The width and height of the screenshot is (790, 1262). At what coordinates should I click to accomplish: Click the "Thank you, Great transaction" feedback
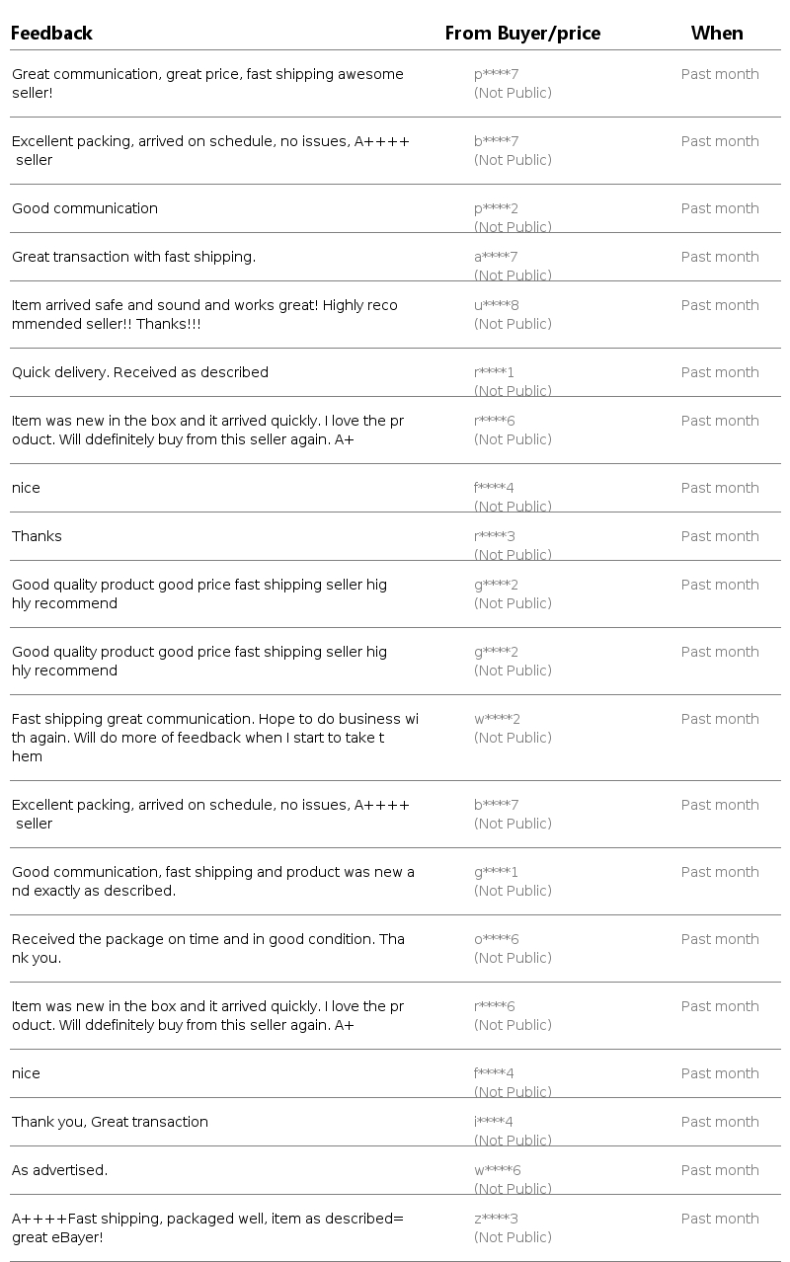pos(110,1122)
